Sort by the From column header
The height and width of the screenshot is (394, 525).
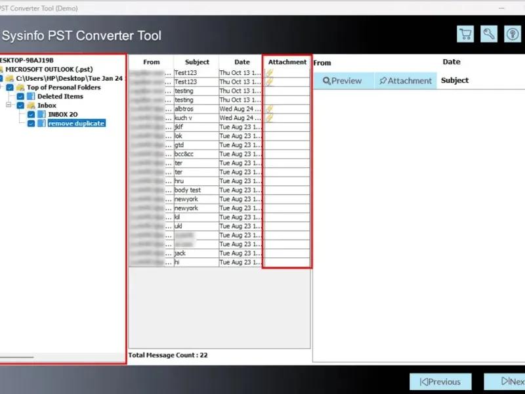tap(152, 62)
